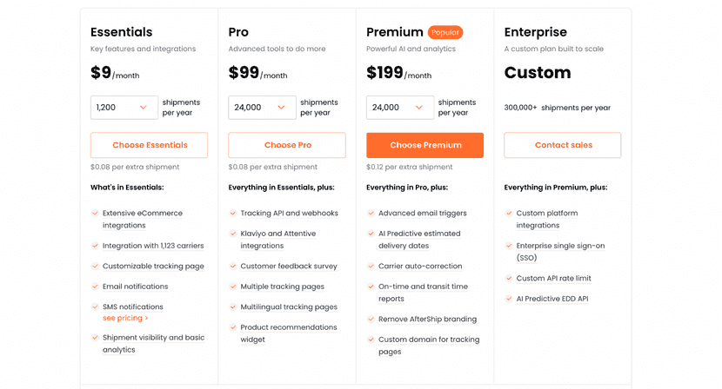Click checkmark icon beside Email notifications
Screen dimensions: 722x389
point(95,287)
